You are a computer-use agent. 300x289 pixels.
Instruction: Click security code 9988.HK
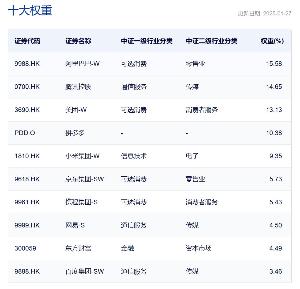[27, 64]
